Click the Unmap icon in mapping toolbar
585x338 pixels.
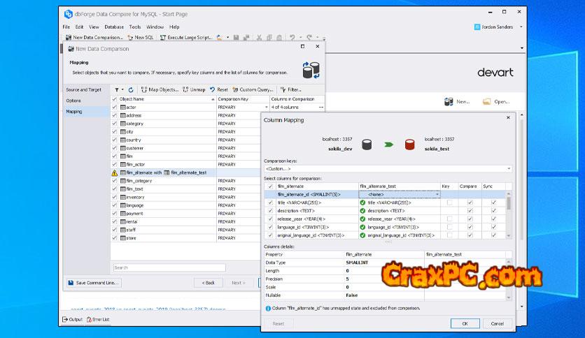click(x=185, y=89)
